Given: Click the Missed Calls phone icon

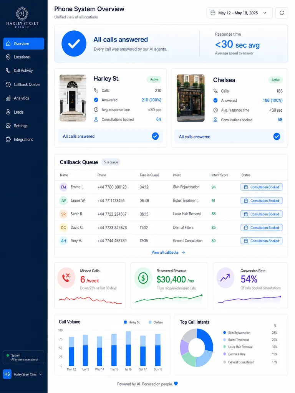Looking at the screenshot, I should click(x=66, y=278).
